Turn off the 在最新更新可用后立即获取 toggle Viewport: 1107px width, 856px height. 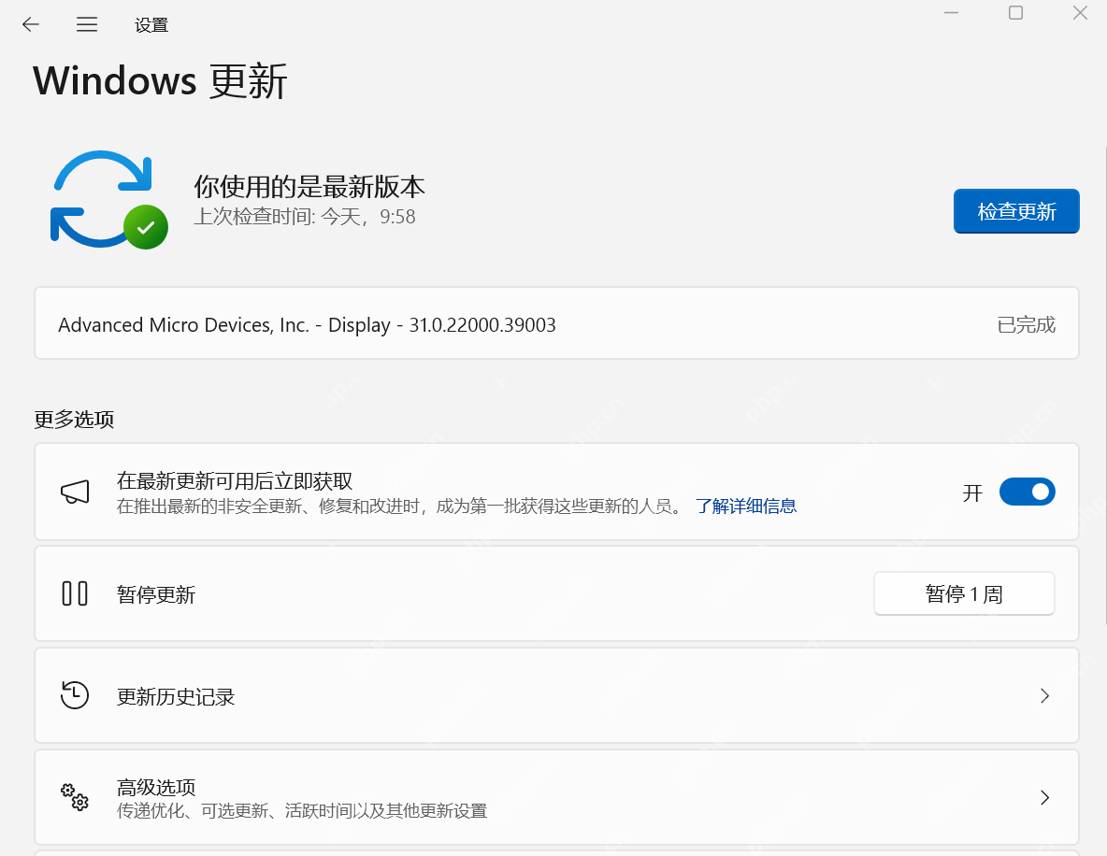tap(1028, 492)
